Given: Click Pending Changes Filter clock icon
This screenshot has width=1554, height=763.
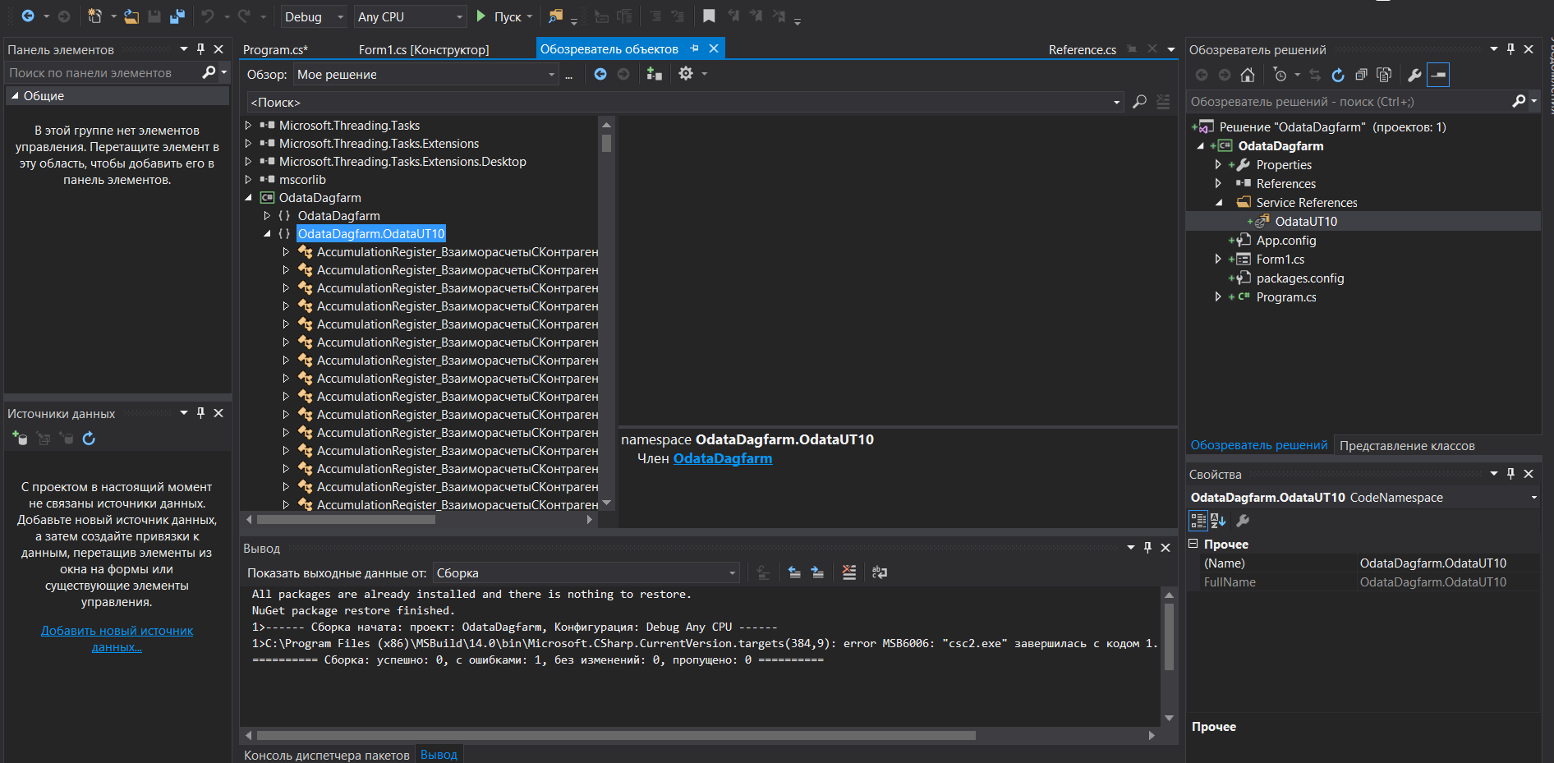Looking at the screenshot, I should pyautogui.click(x=1280, y=75).
